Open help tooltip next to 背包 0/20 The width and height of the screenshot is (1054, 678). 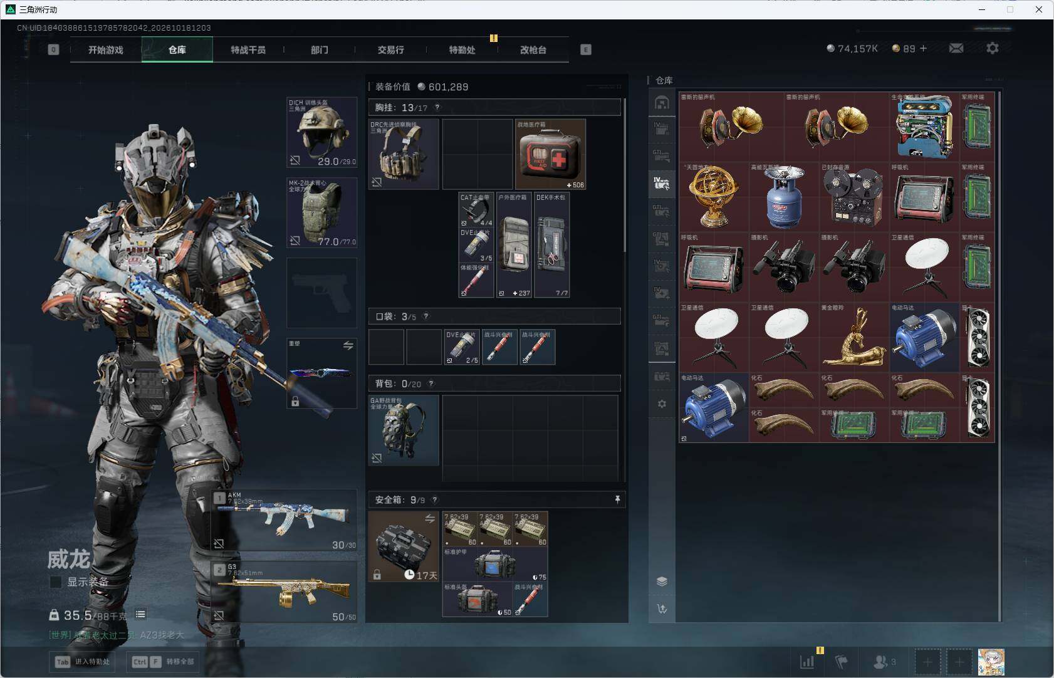point(431,383)
